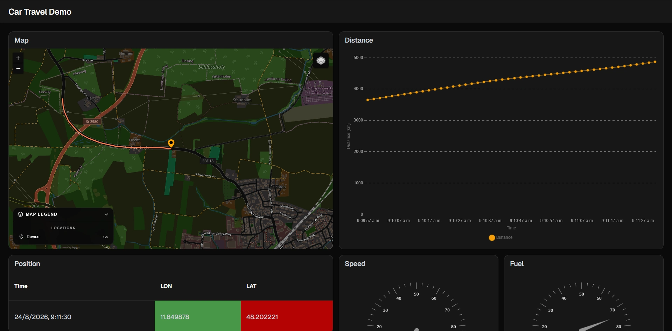This screenshot has height=331, width=672.
Task: Click the Hechtl place label
Action: coord(135,140)
